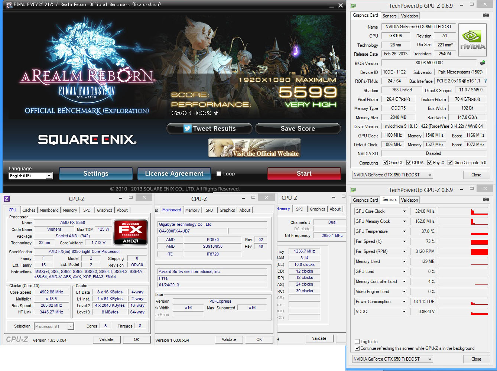This screenshot has width=497, height=371.
Task: Click the GPU Temperature history graph
Action: pyautogui.click(x=463, y=231)
